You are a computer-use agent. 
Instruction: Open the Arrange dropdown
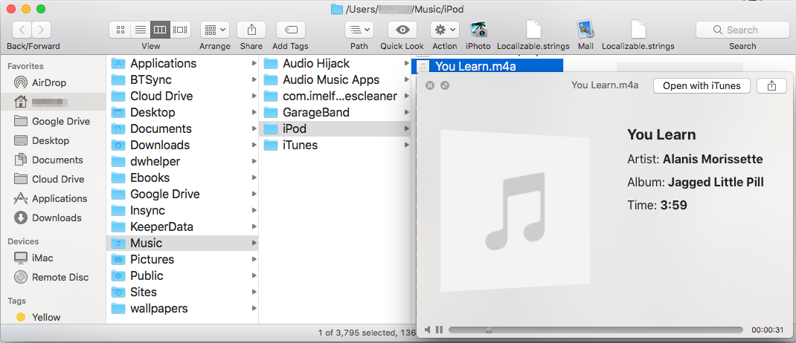pyautogui.click(x=215, y=30)
